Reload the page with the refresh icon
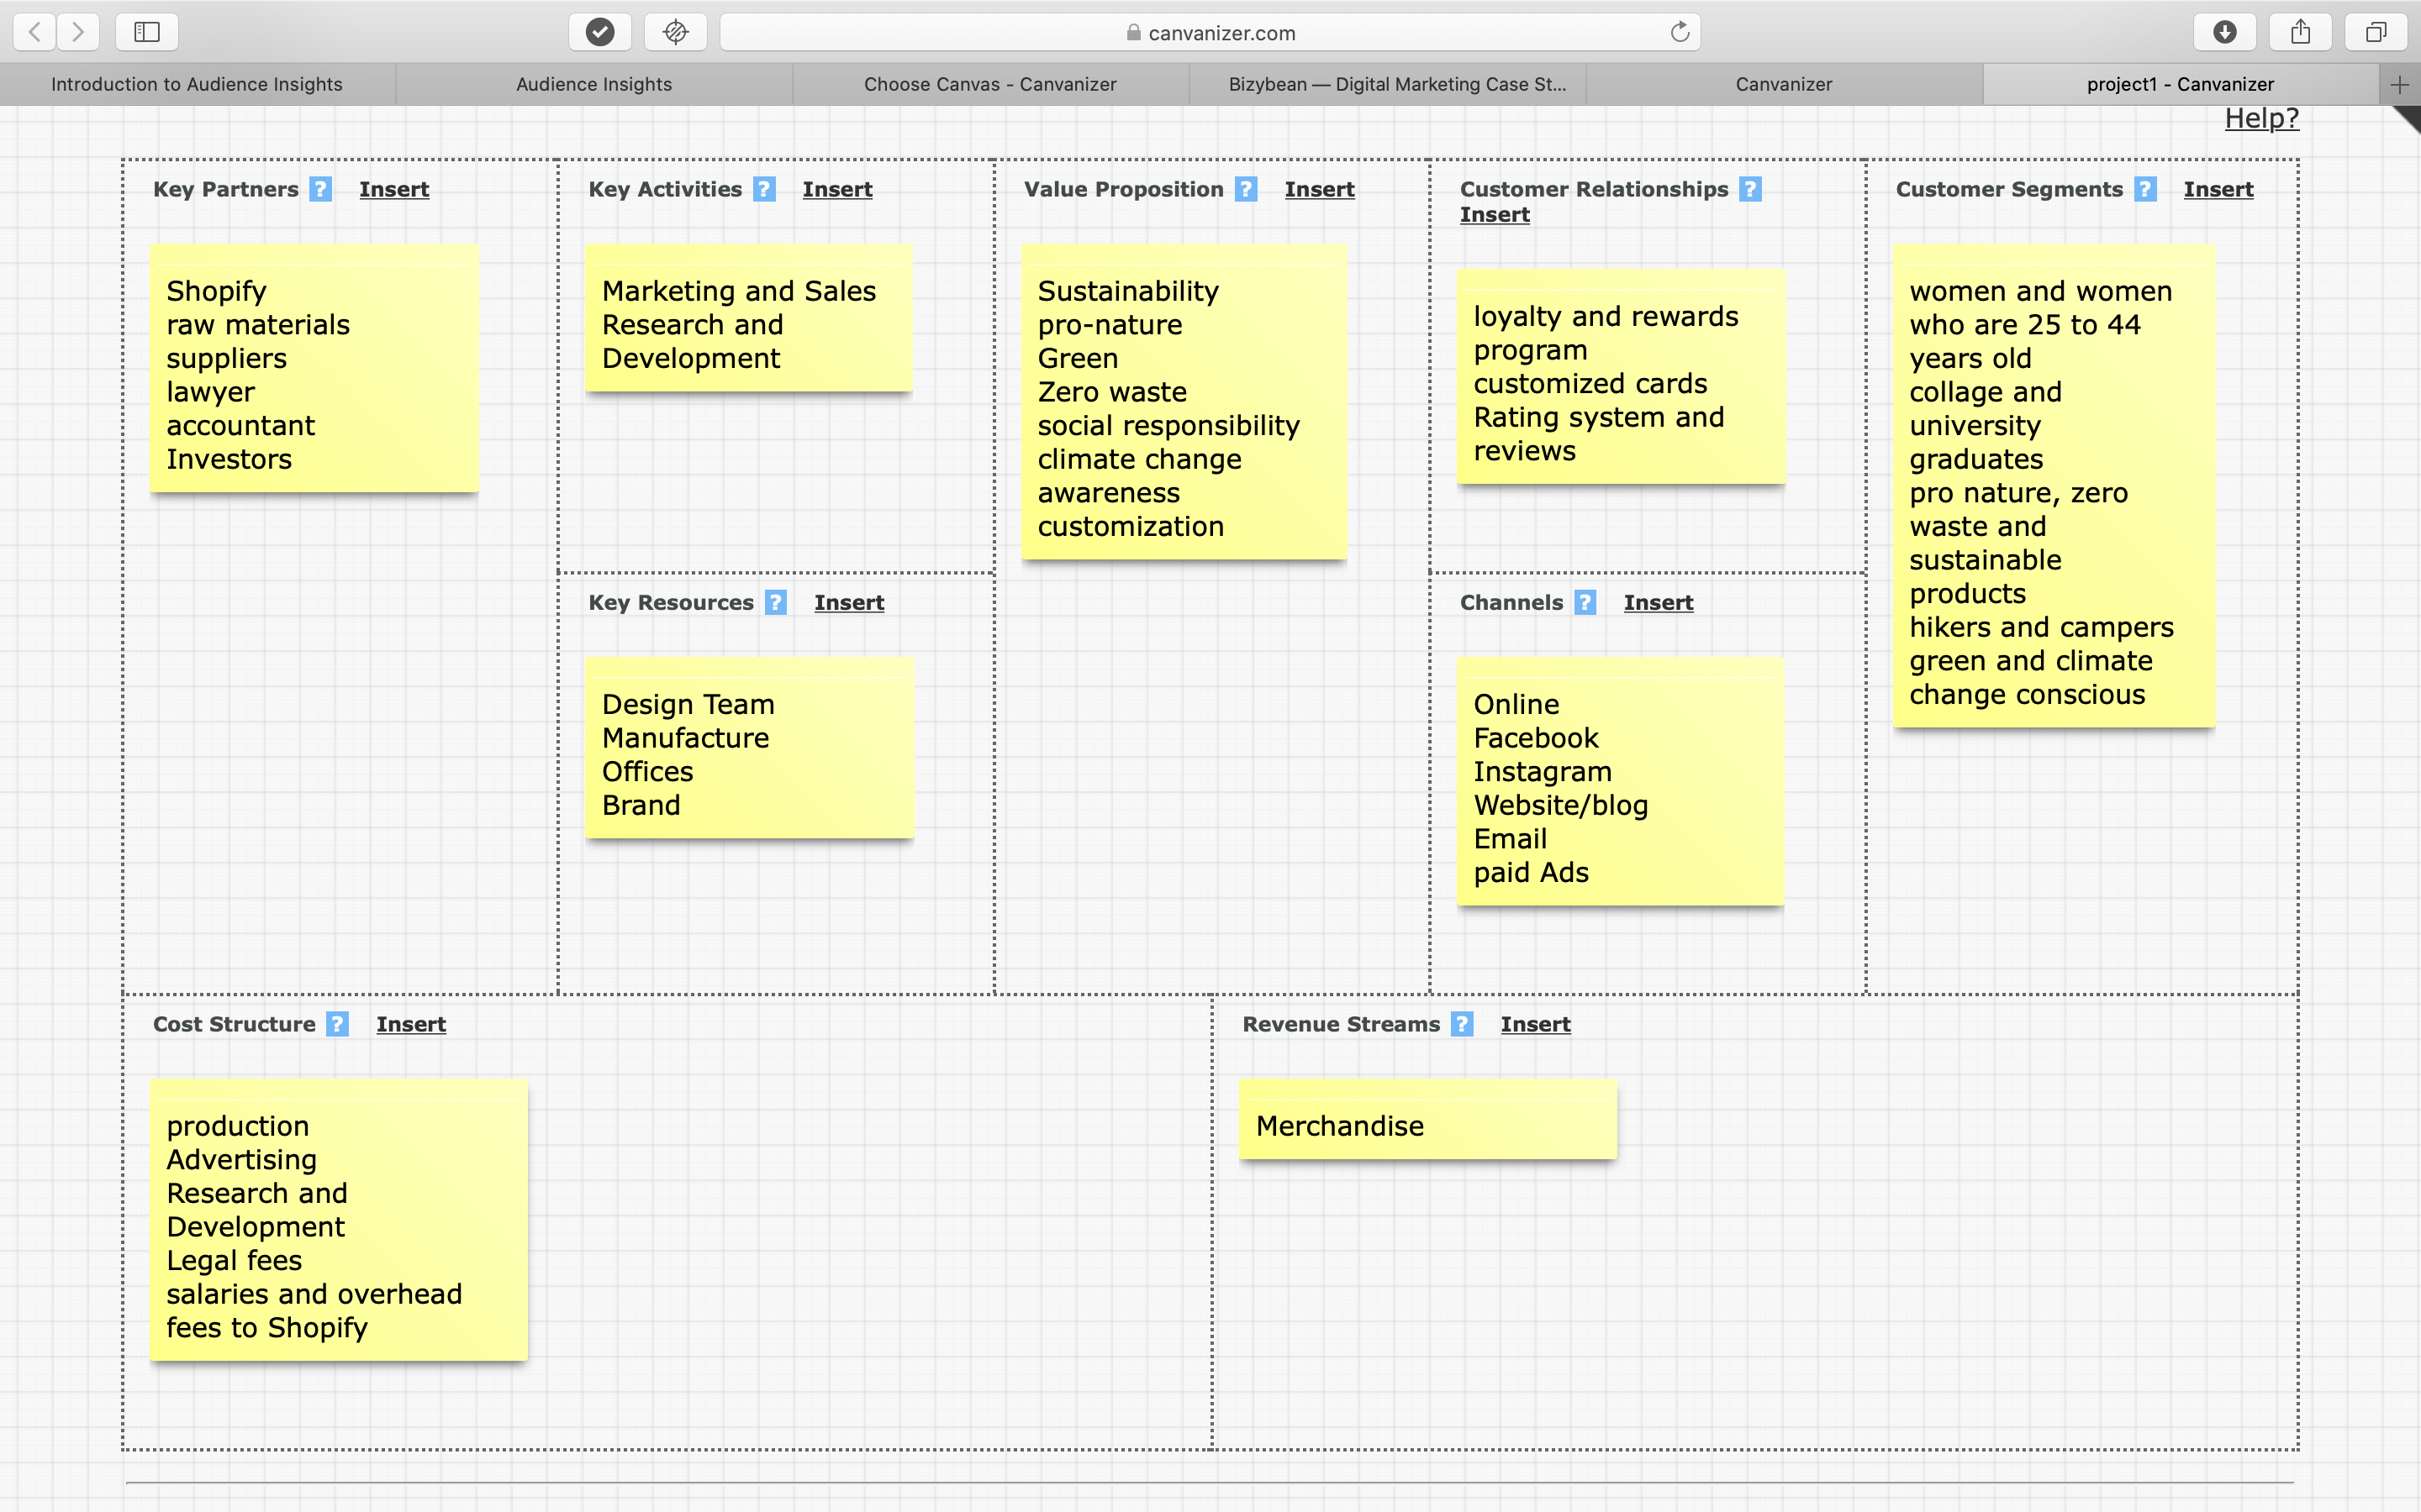 (x=1680, y=32)
